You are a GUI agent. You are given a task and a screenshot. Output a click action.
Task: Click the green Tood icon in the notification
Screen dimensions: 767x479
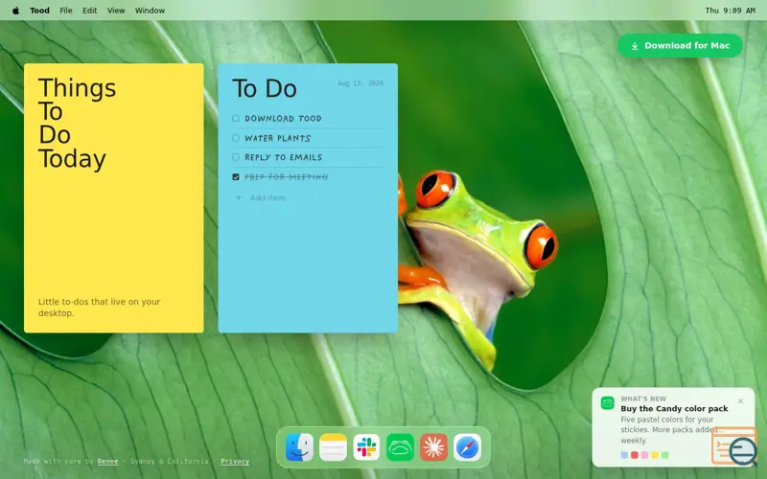(x=608, y=403)
